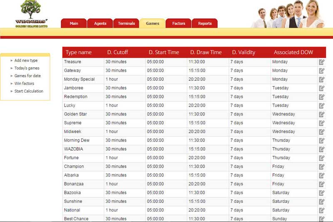Click the Add new type link
Viewport: 333px width, 222px height.
pyautogui.click(x=26, y=61)
